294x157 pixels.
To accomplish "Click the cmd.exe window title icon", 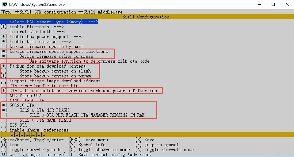I will 5,4.
